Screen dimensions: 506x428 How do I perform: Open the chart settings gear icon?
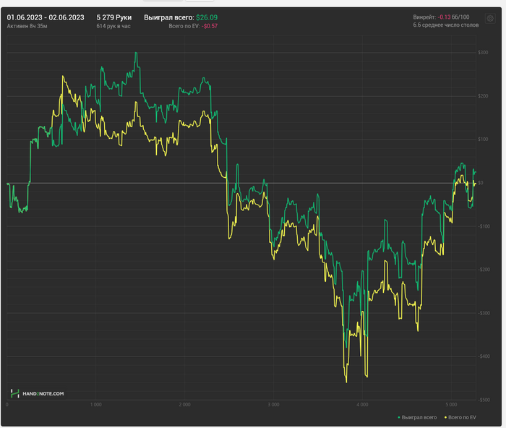[490, 18]
